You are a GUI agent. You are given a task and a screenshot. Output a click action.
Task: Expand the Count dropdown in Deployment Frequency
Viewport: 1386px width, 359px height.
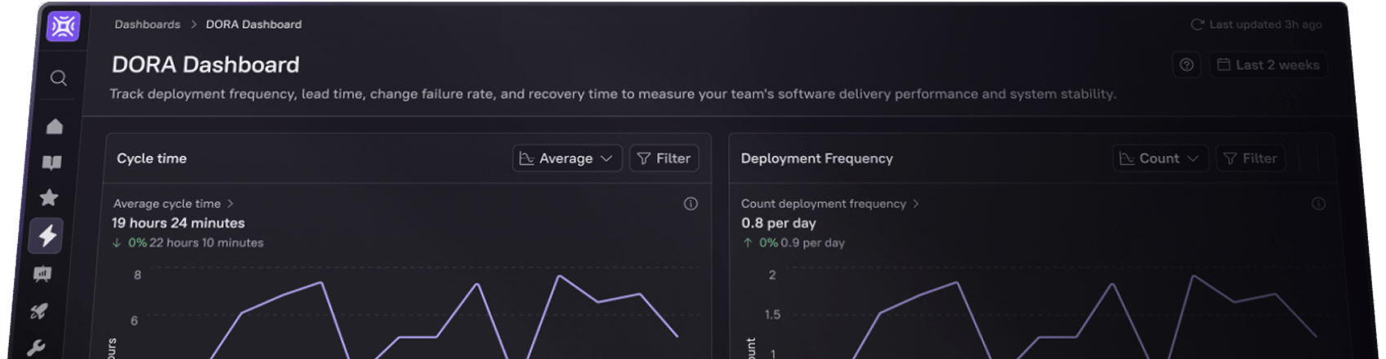1160,158
